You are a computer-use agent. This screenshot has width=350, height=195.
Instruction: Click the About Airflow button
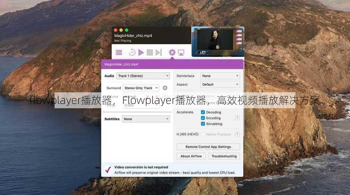coord(191,156)
